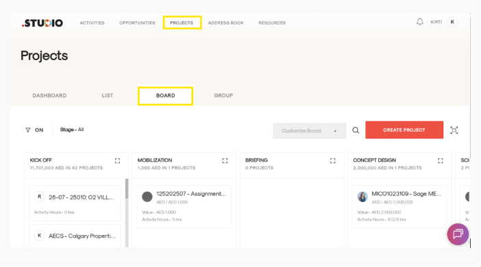Open 26-07 - 25010: O2 VILL... project
This screenshot has height=267, width=481.
pos(81,197)
